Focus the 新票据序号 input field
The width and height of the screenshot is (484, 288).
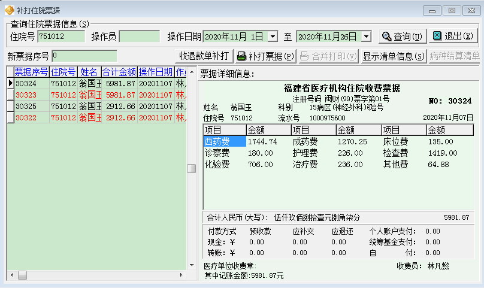pyautogui.click(x=84, y=56)
